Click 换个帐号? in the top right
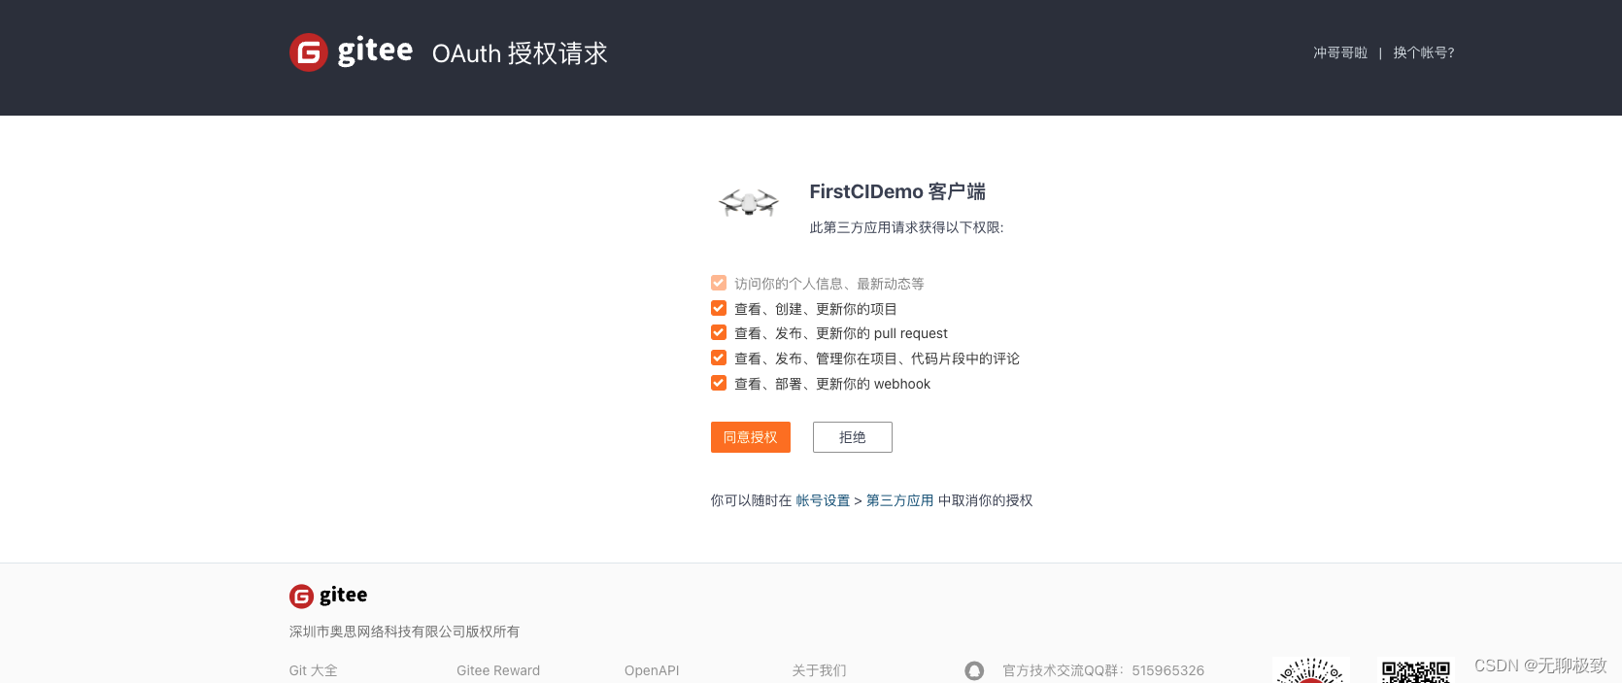This screenshot has height=683, width=1622. tap(1422, 53)
